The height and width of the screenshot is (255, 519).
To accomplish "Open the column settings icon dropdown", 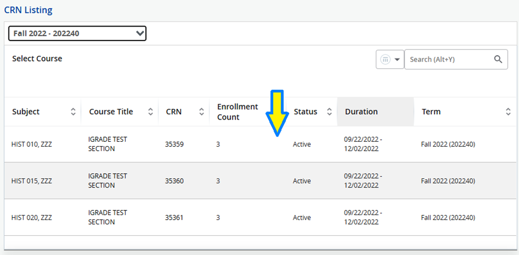I will [390, 59].
